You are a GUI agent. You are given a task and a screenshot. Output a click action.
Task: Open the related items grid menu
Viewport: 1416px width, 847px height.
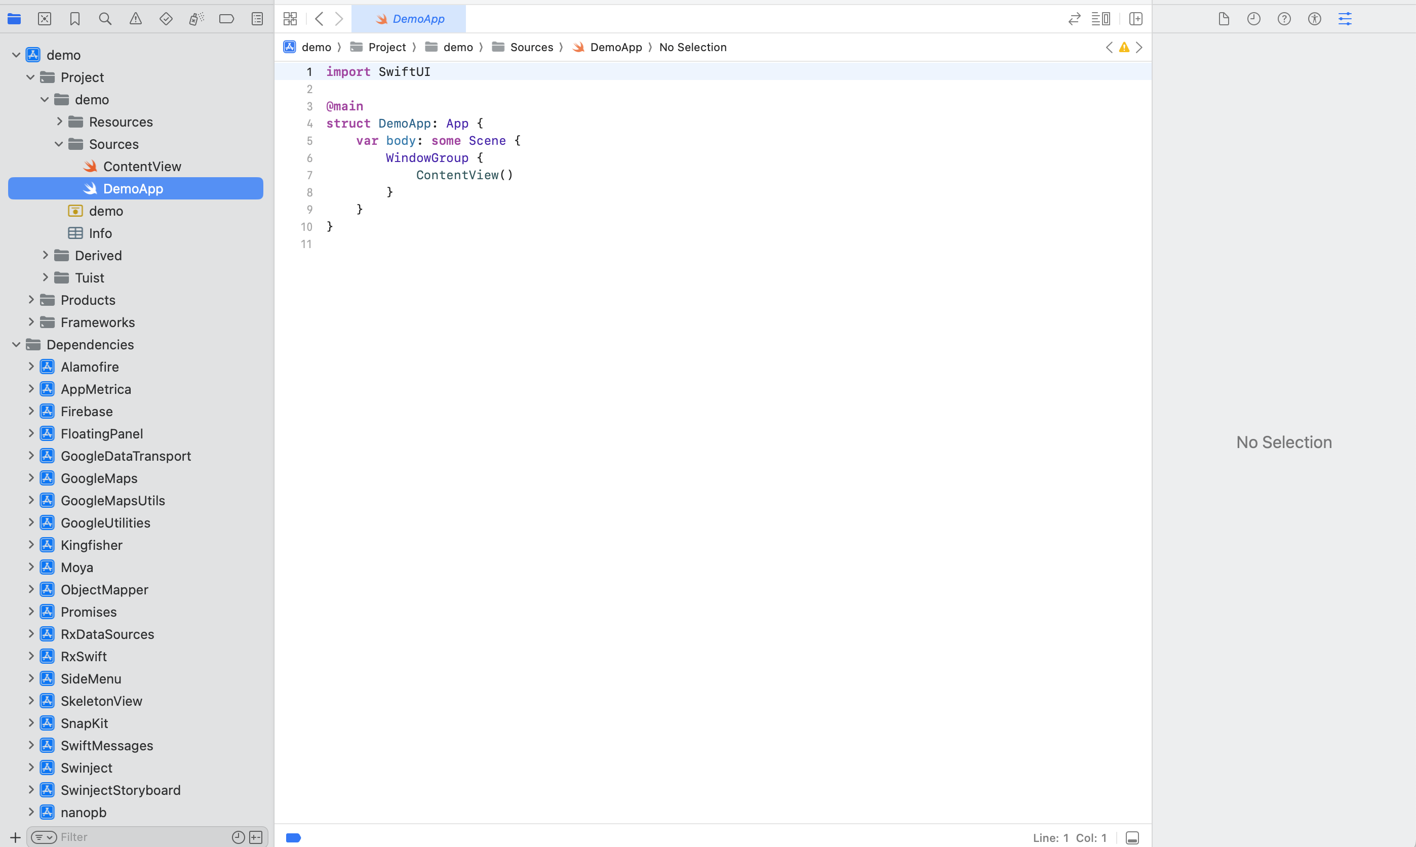pos(290,19)
